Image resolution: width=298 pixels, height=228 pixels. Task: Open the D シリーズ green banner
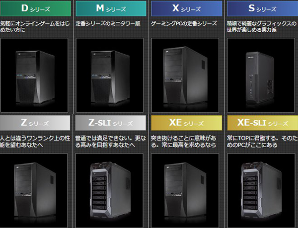tap(36, 8)
